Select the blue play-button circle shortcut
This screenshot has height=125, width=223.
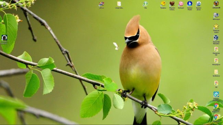point(190,4)
